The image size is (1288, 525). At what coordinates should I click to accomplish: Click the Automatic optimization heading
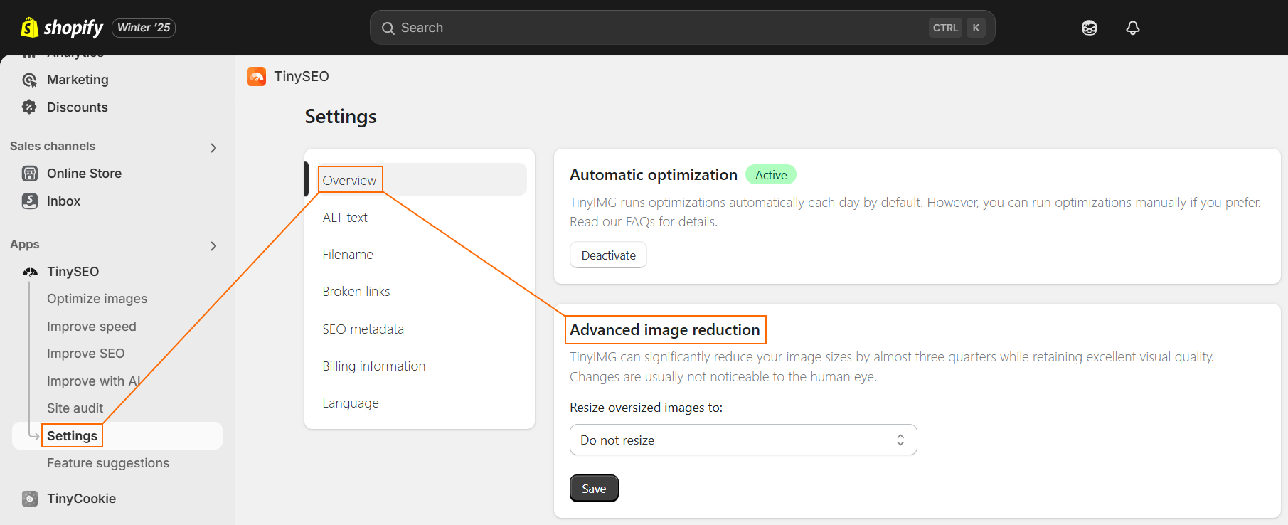(x=654, y=175)
